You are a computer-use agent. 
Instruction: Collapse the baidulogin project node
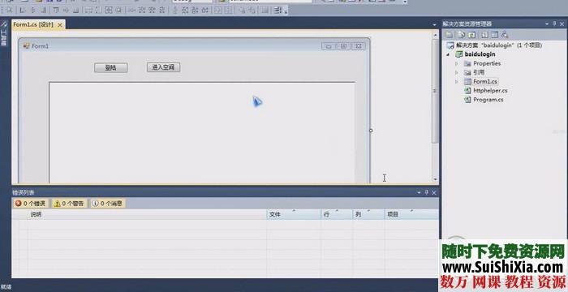coord(449,54)
